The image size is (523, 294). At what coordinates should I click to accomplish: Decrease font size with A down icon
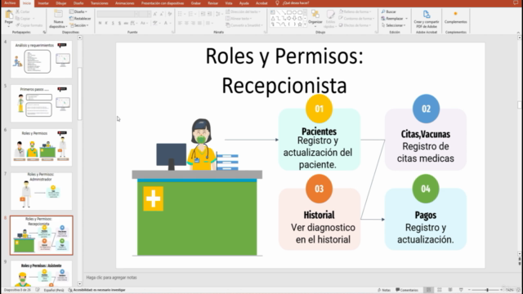tap(162, 14)
